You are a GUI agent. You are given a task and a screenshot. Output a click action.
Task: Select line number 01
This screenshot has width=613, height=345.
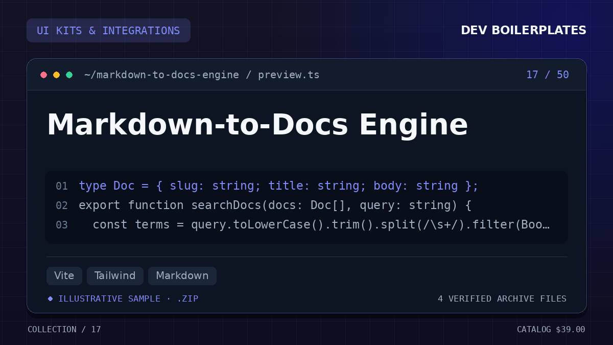coord(62,186)
